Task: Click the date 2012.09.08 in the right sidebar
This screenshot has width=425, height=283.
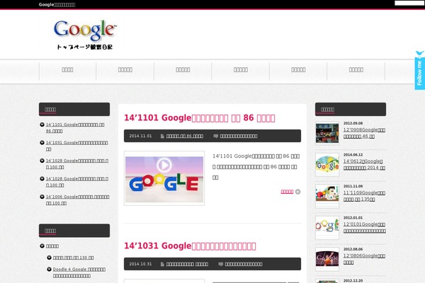Action: 353,123
